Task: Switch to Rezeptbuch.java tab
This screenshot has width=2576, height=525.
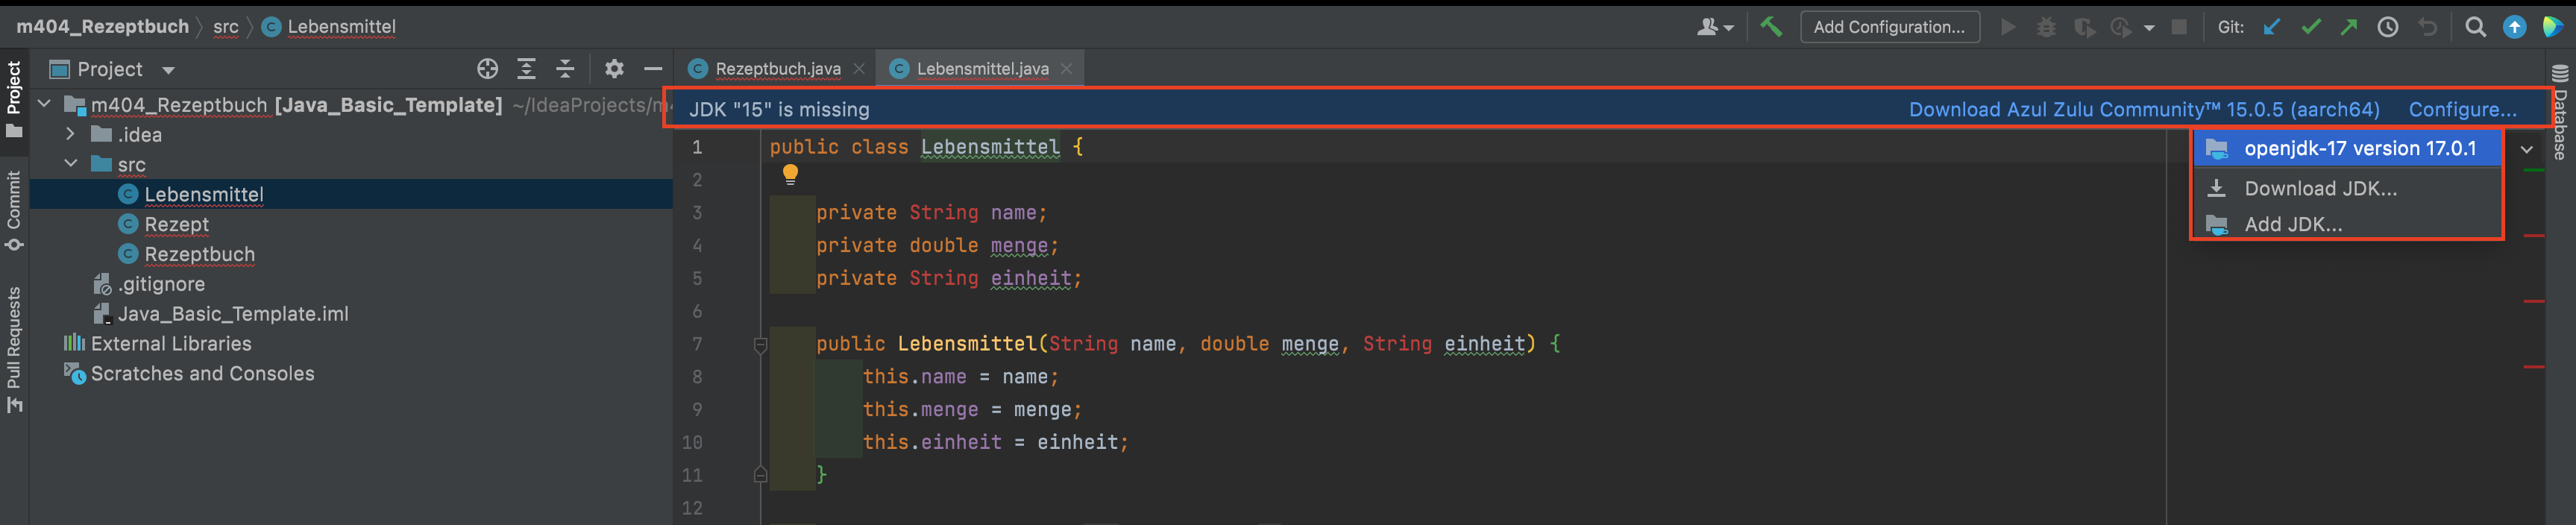Action: pos(777,69)
